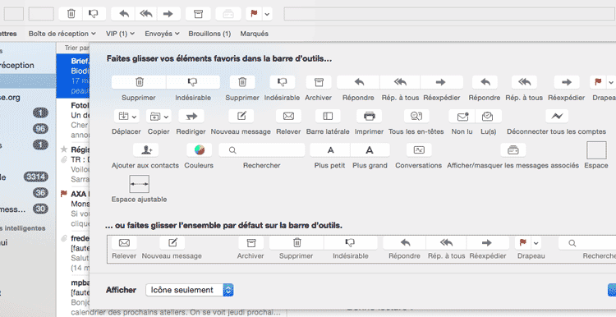Screen dimensions: 616x317
Task: Open the Boîte de réception favorites dropdown
Action: pyautogui.click(x=62, y=34)
